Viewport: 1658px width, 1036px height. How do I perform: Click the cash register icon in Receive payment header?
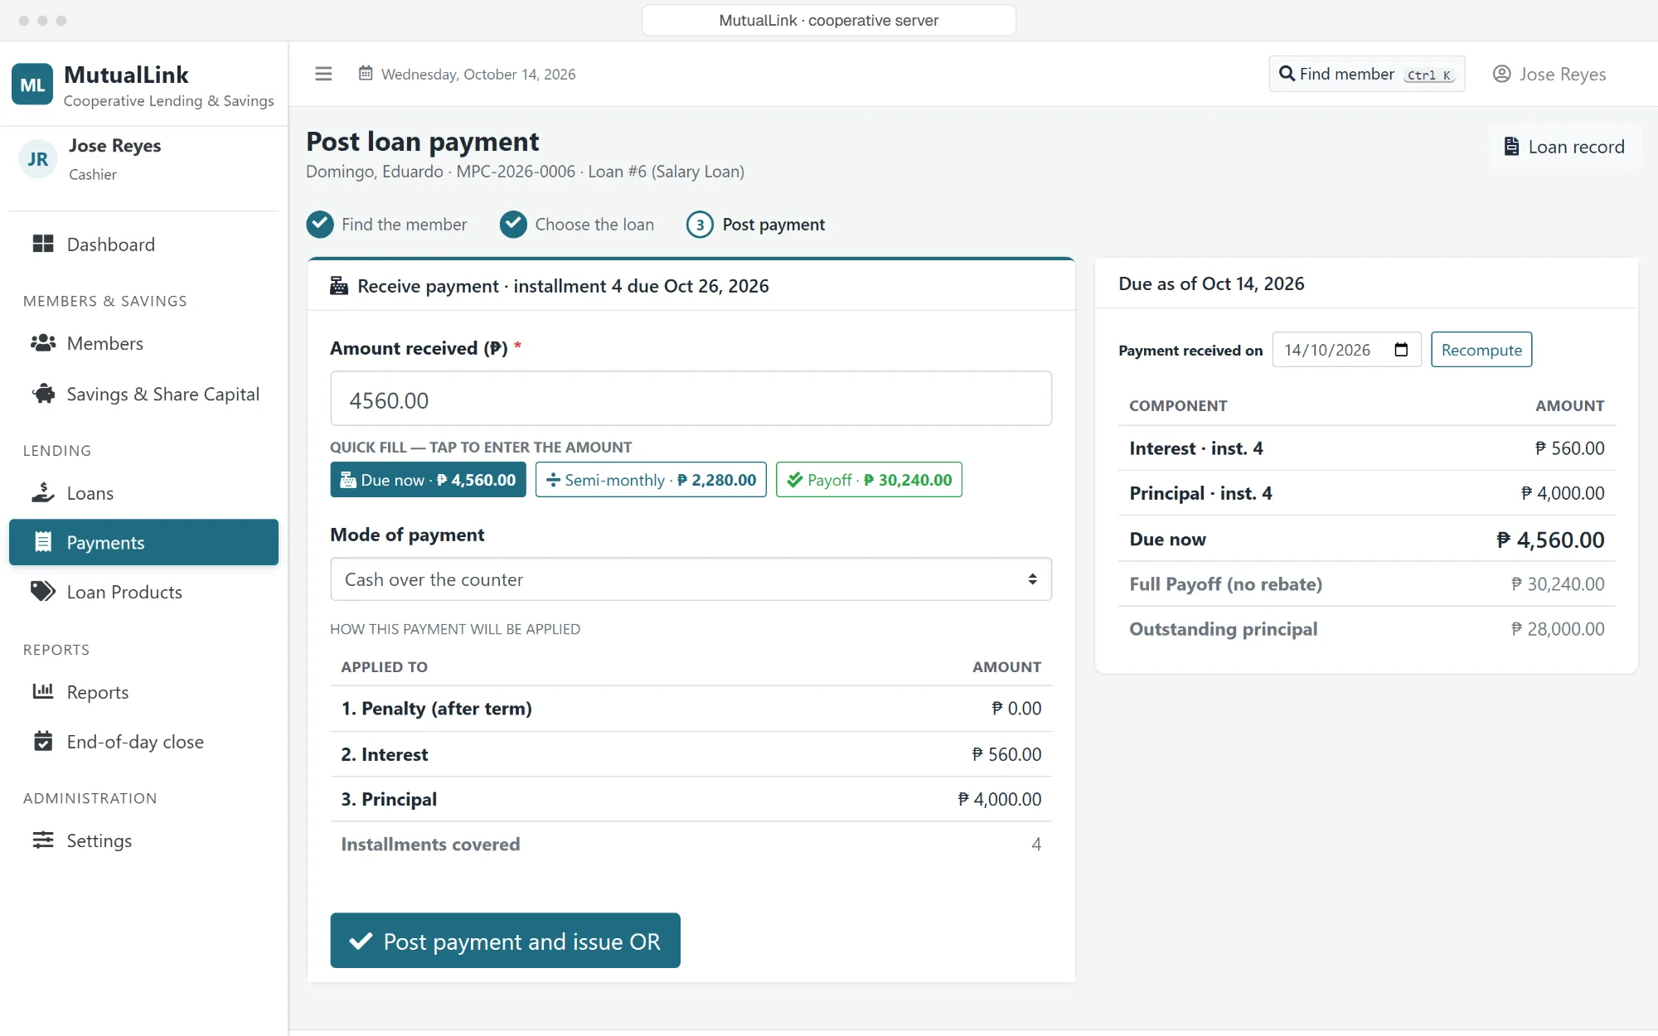(x=339, y=286)
